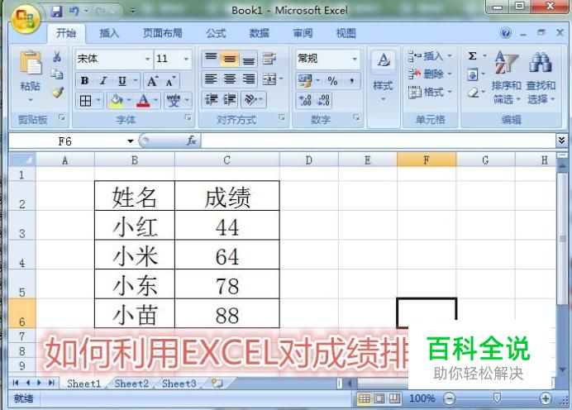Click the Office button
The height and width of the screenshot is (410, 572).
(25, 18)
